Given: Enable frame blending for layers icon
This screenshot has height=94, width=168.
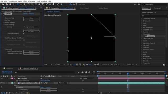Looking at the screenshot, I should tap(86, 72).
